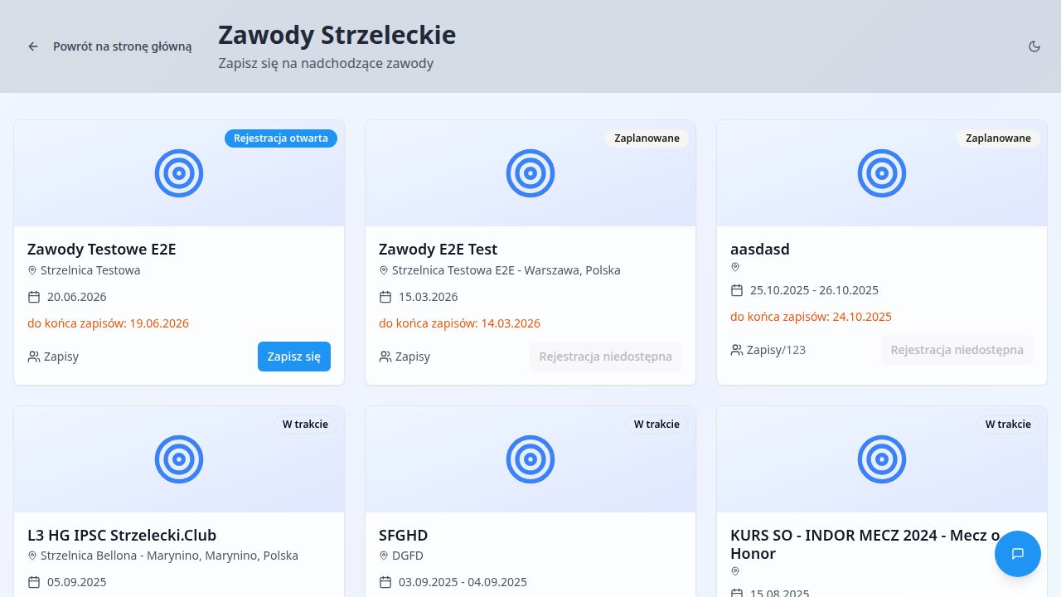Click the target icon on the SFGHD card
The width and height of the screenshot is (1061, 597).
coord(530,459)
